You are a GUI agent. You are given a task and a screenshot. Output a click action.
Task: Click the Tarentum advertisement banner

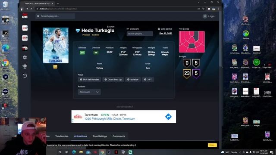(x=124, y=117)
